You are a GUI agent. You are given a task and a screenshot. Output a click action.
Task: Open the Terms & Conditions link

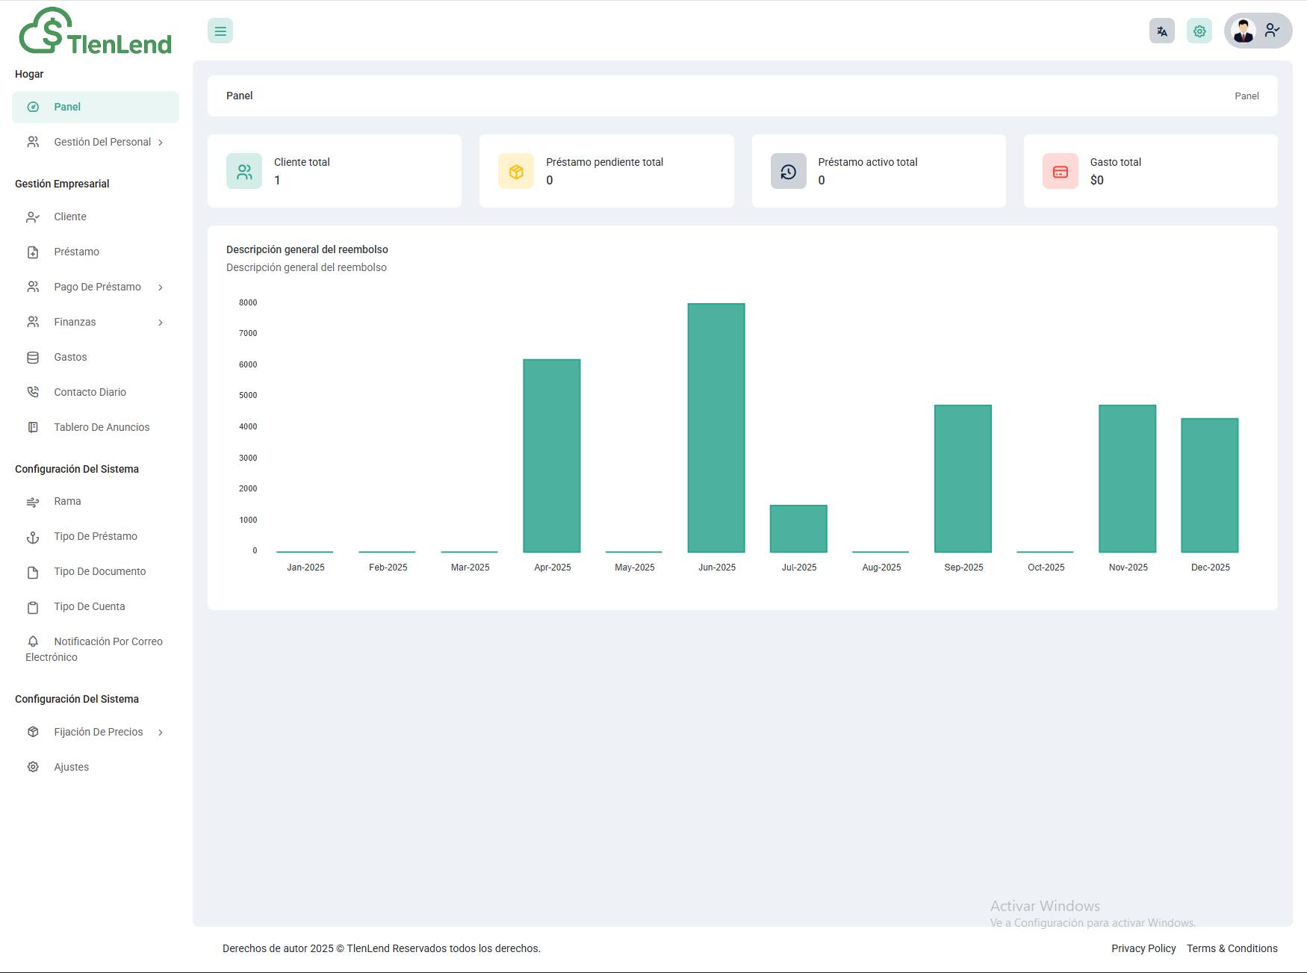(1232, 948)
